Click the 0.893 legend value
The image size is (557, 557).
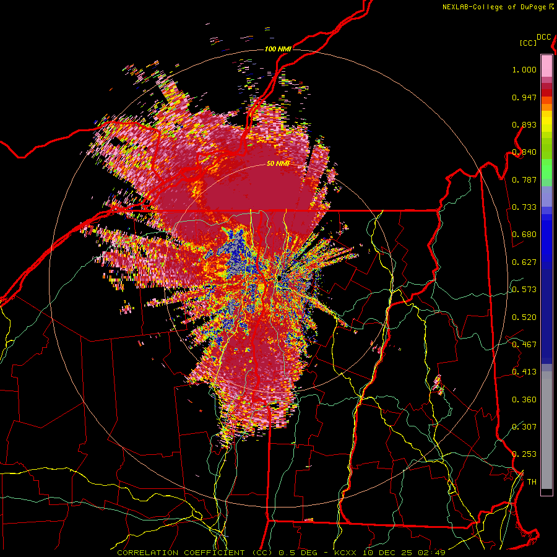(524, 124)
